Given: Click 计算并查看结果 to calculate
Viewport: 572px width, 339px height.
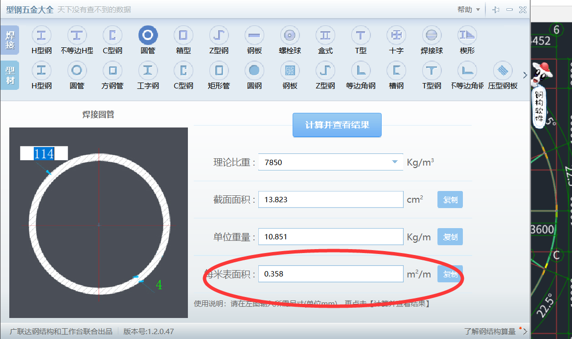Looking at the screenshot, I should (337, 125).
